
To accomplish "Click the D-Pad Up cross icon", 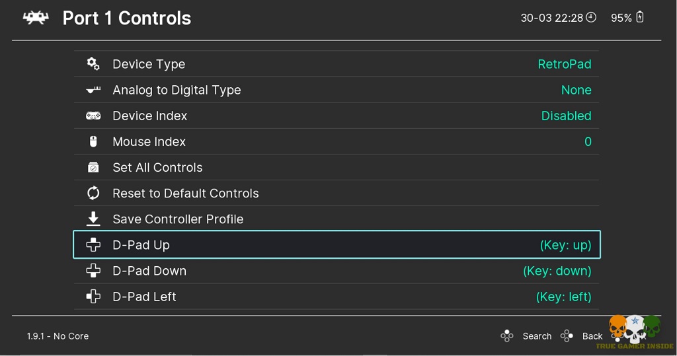I will 93,245.
